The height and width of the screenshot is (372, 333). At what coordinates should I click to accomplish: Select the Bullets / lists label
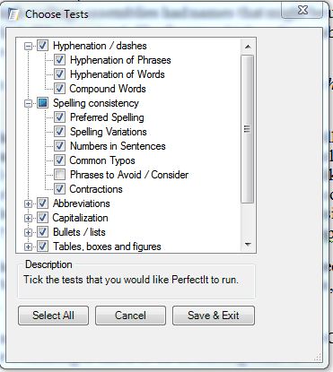point(79,232)
